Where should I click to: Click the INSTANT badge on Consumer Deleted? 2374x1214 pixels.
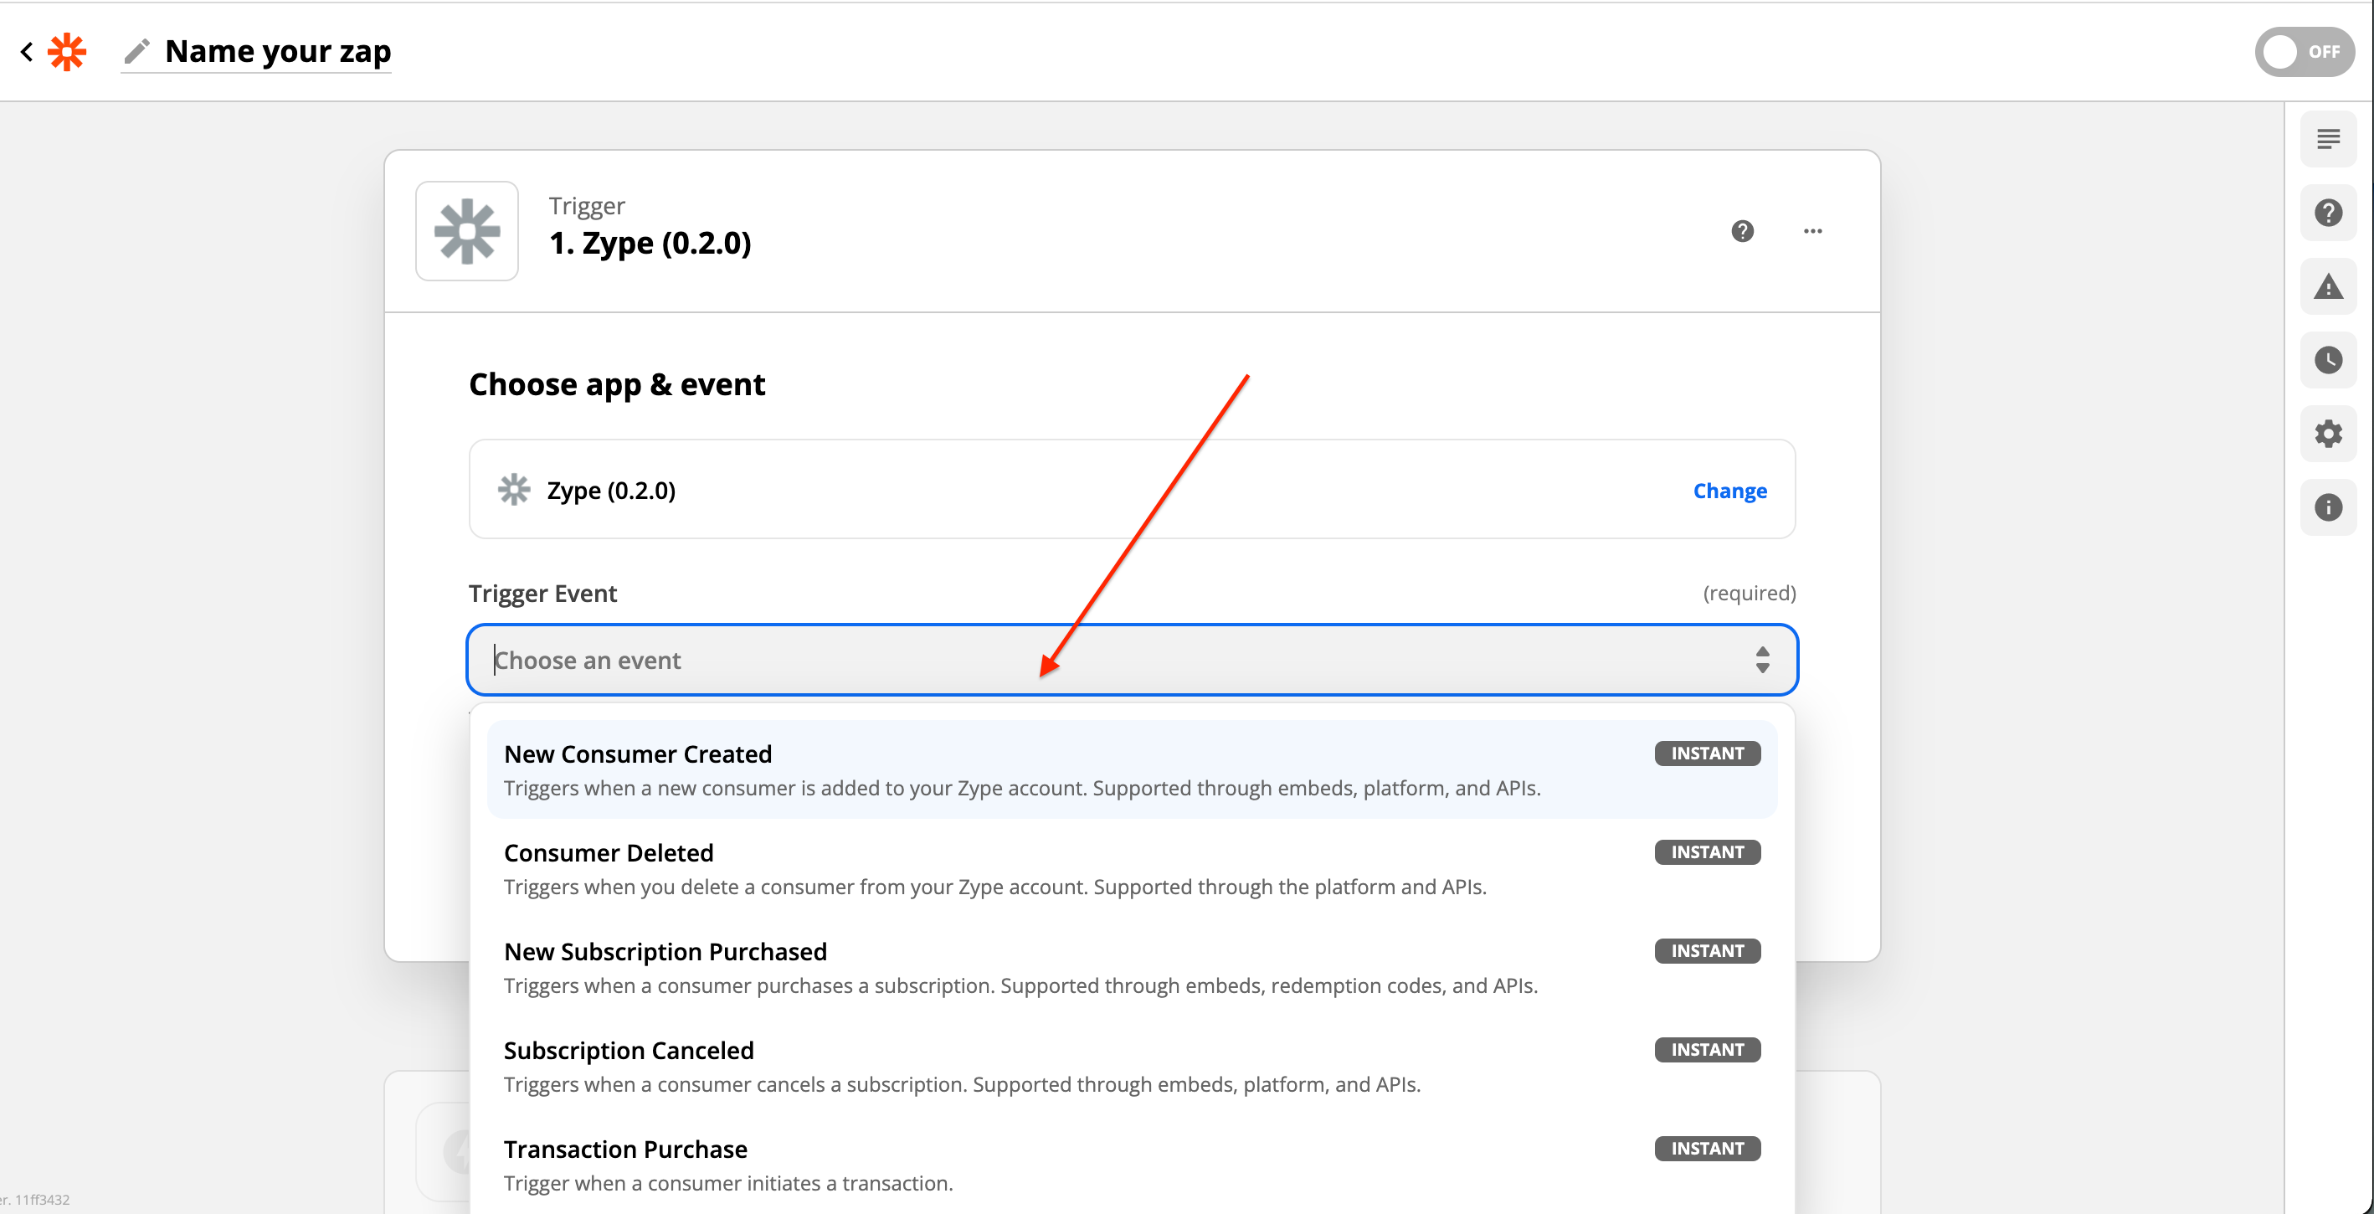(x=1707, y=851)
